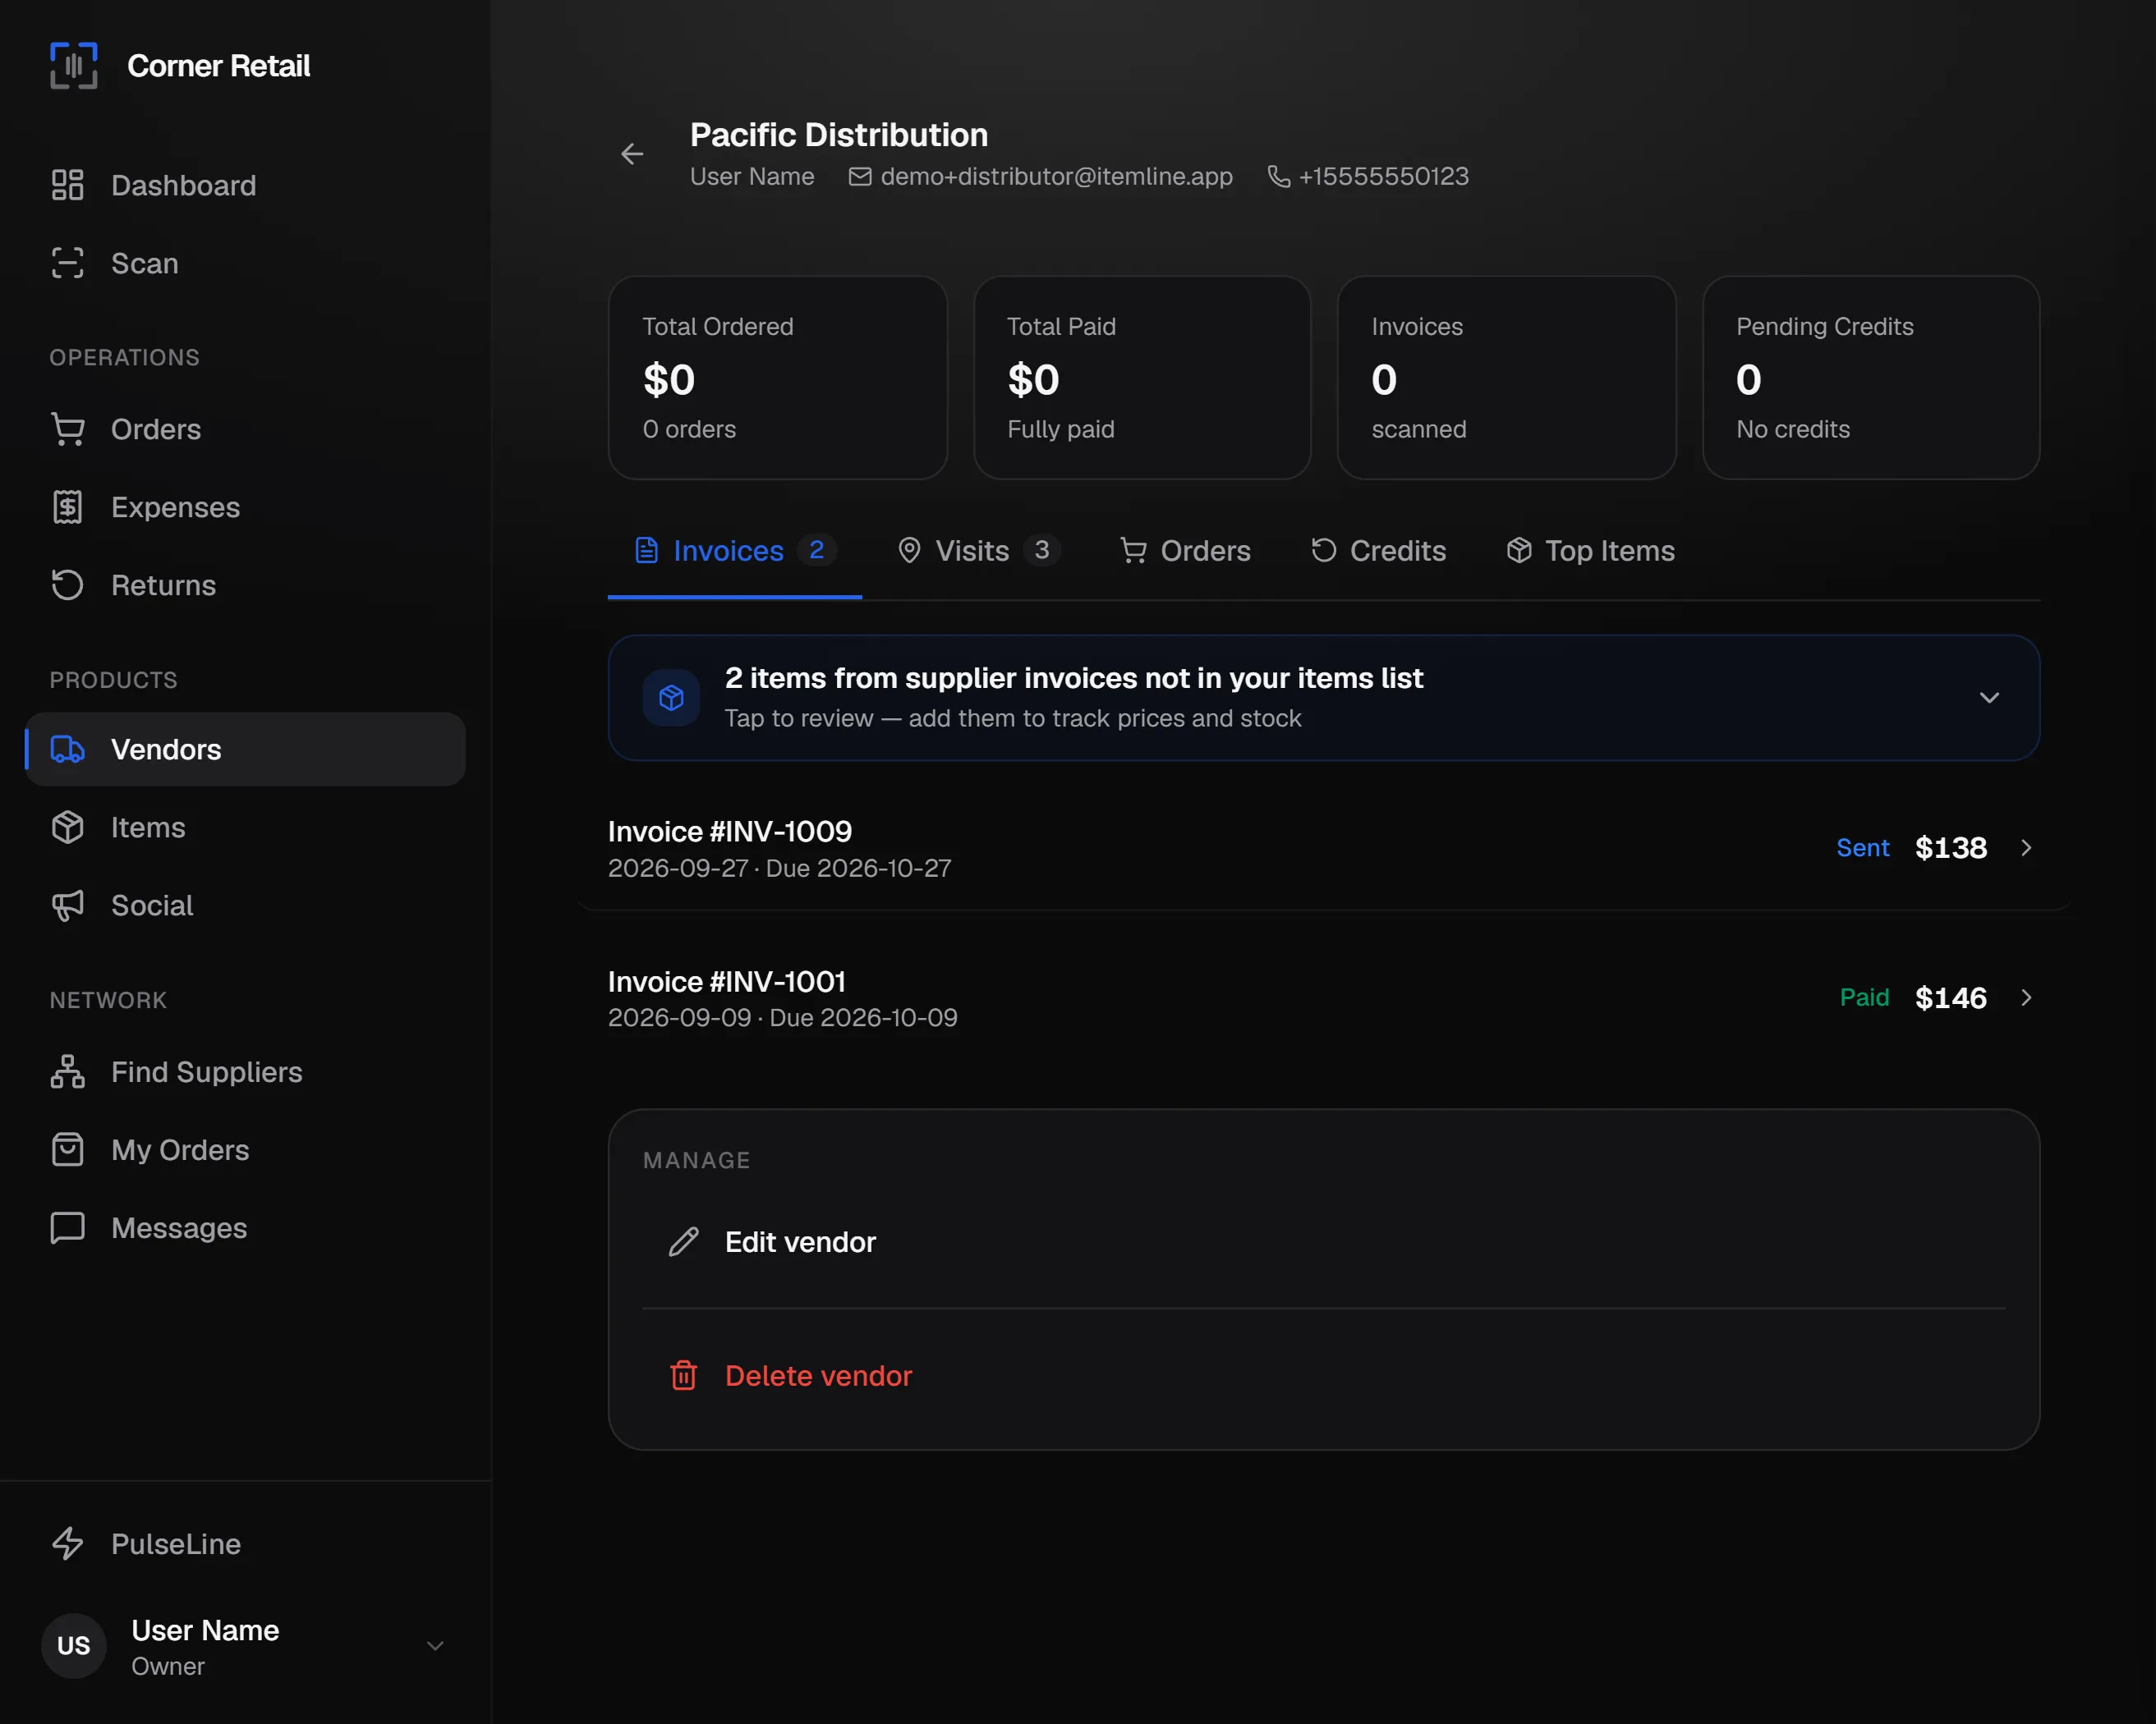Click the Invoices card showing 0 scanned

pyautogui.click(x=1506, y=378)
